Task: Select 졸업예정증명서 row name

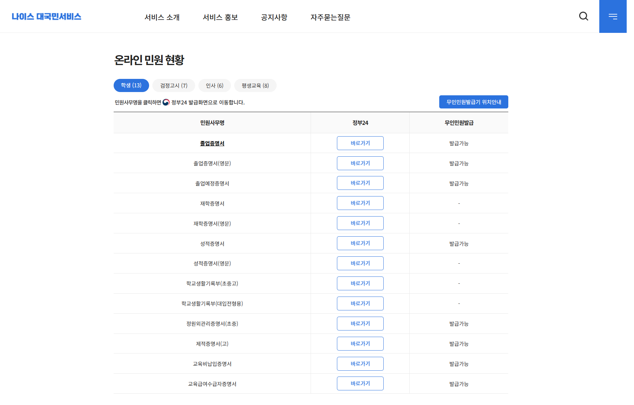Action: 212,183
